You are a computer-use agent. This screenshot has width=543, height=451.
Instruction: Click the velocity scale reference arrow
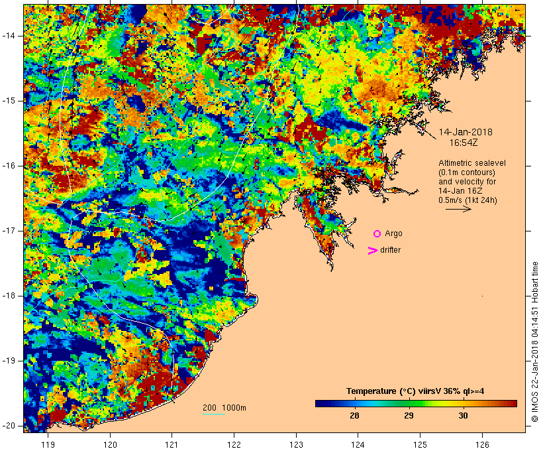coord(458,209)
